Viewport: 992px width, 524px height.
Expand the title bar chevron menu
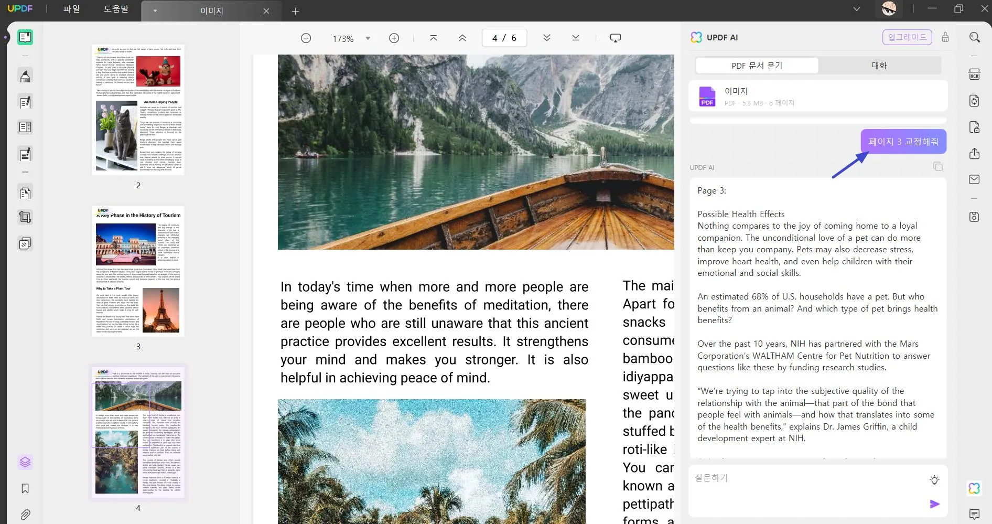(x=857, y=9)
